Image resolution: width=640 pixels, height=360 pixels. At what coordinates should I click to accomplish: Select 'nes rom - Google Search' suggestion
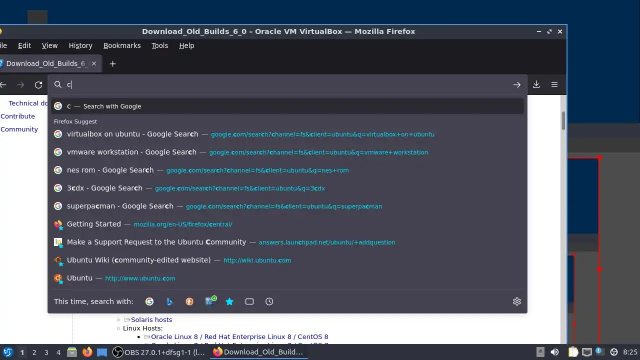tap(287, 170)
